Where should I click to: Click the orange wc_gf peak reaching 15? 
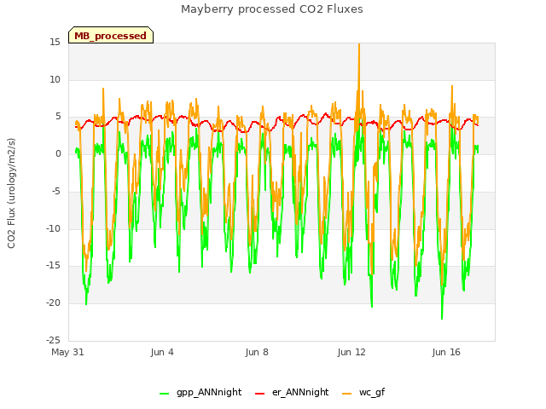click(x=359, y=45)
